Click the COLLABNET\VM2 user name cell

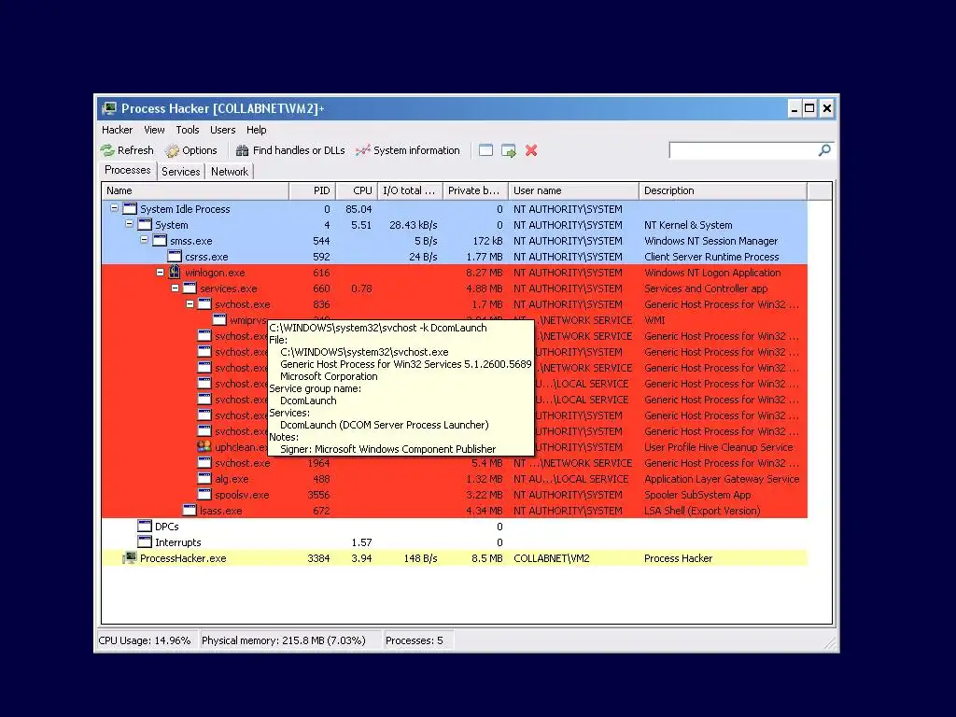pos(551,558)
